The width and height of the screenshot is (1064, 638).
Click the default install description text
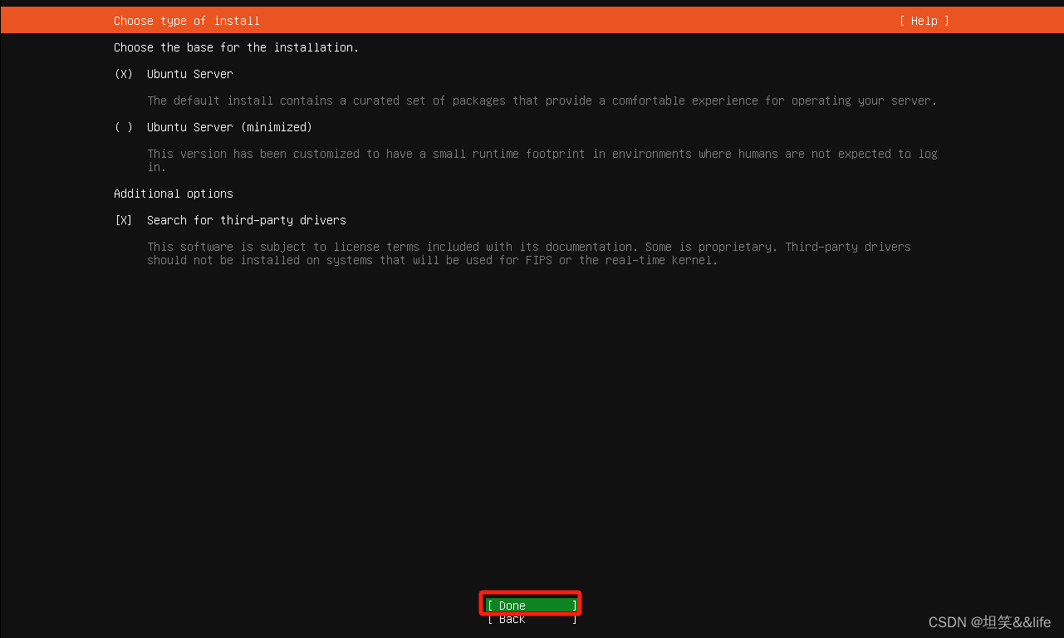tap(542, 101)
